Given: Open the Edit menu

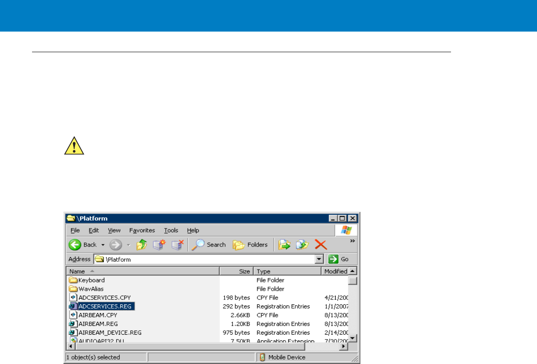Looking at the screenshot, I should (94, 230).
